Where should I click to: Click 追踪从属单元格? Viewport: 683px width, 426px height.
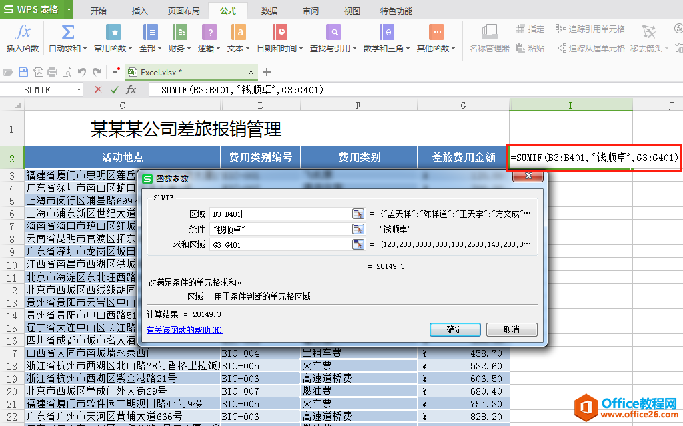coord(590,48)
